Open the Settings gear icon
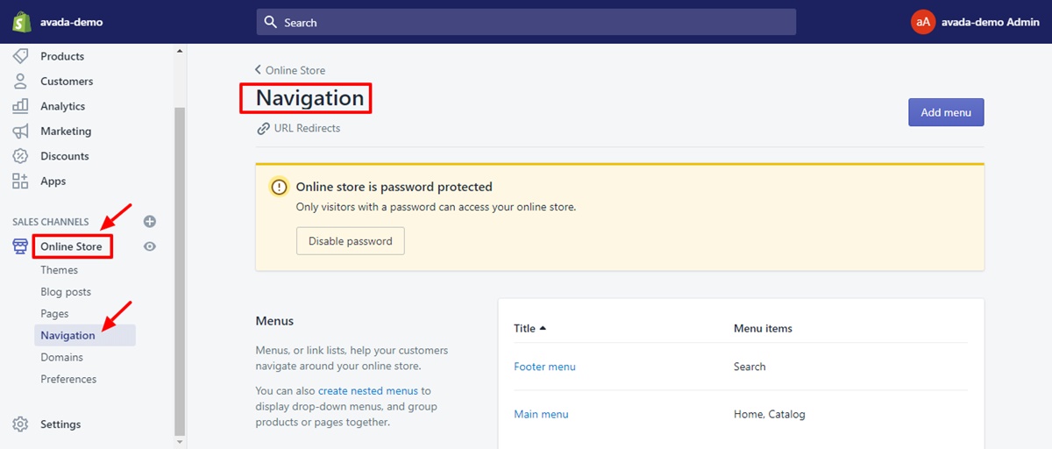1052x449 pixels. [x=20, y=424]
